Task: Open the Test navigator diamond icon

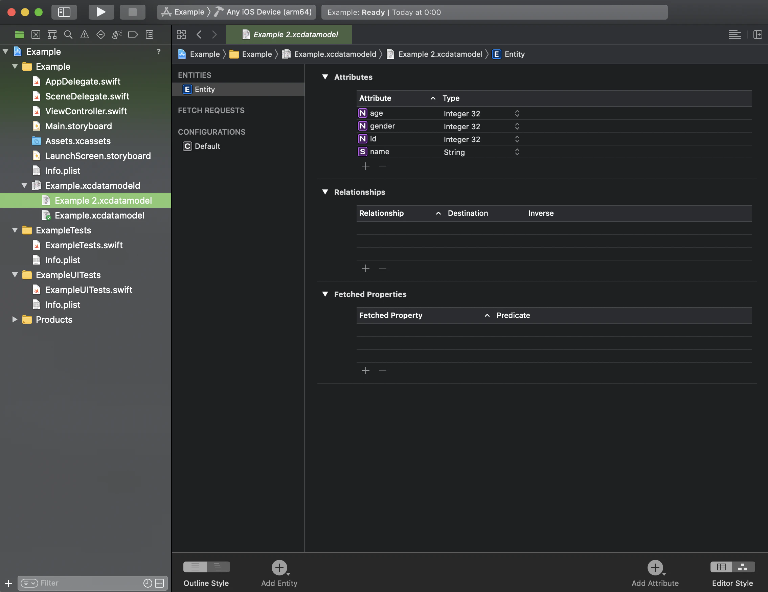Action: click(100, 35)
